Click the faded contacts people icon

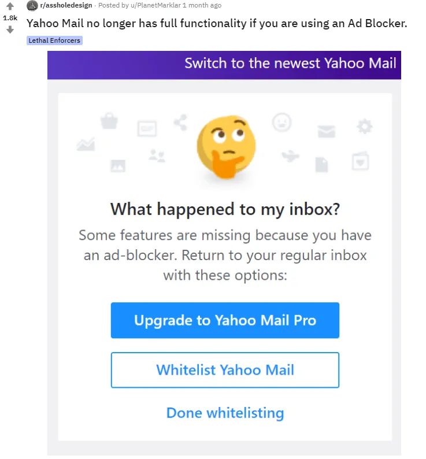pyautogui.click(x=157, y=155)
